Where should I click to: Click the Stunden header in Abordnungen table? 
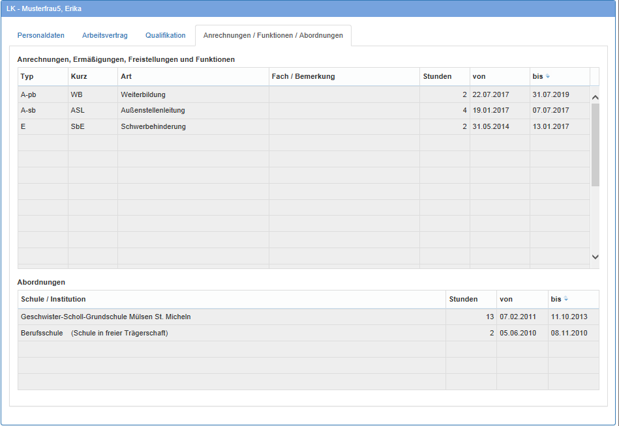(463, 300)
